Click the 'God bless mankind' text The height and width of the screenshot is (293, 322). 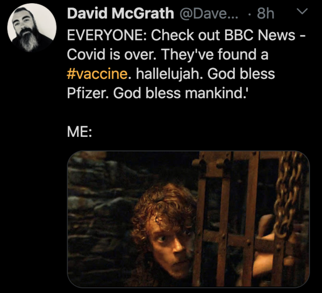pyautogui.click(x=181, y=93)
